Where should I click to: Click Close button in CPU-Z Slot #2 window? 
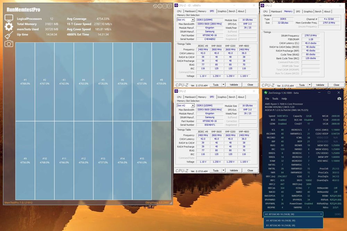coord(250,170)
